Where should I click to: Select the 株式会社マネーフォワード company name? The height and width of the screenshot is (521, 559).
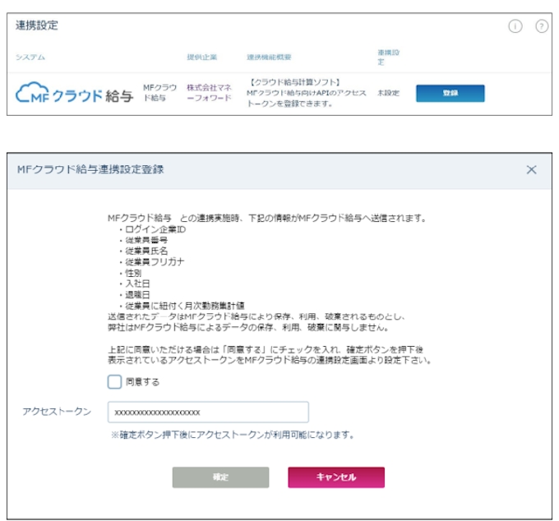click(x=209, y=93)
